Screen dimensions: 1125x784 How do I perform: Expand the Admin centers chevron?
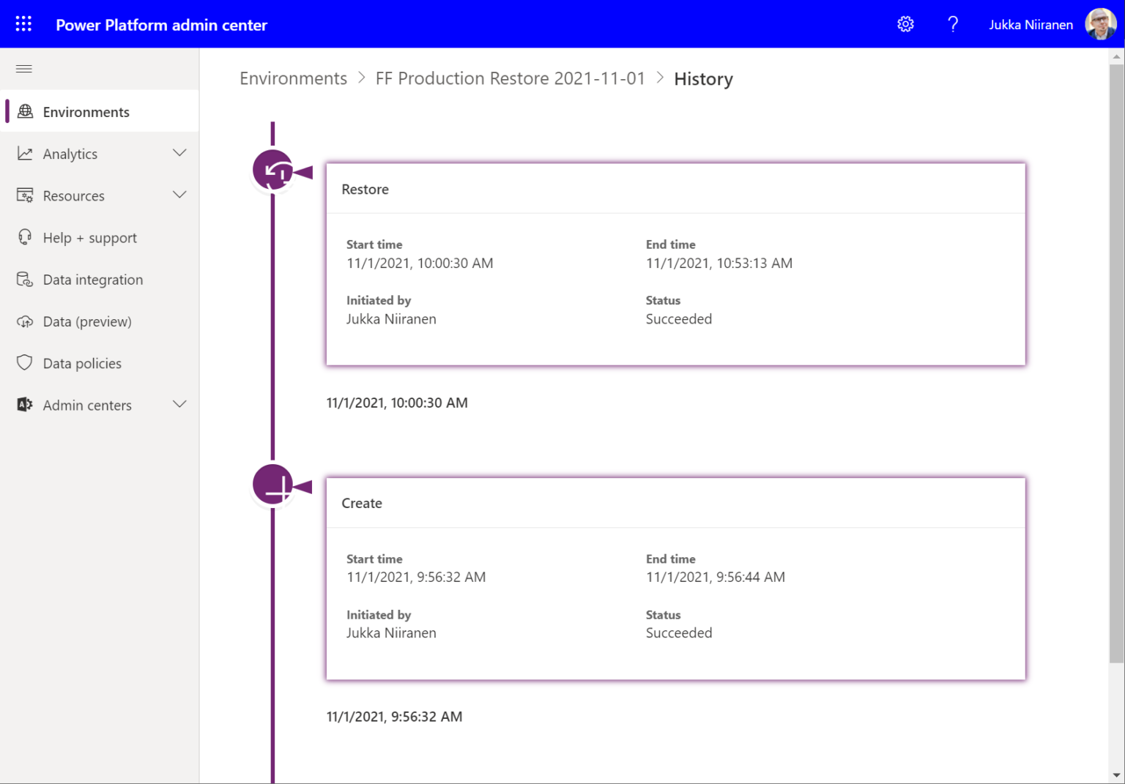(x=179, y=405)
